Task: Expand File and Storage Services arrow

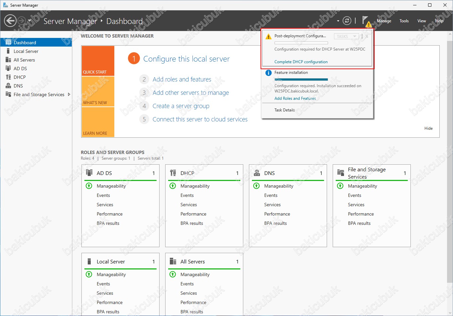Action: pyautogui.click(x=69, y=94)
